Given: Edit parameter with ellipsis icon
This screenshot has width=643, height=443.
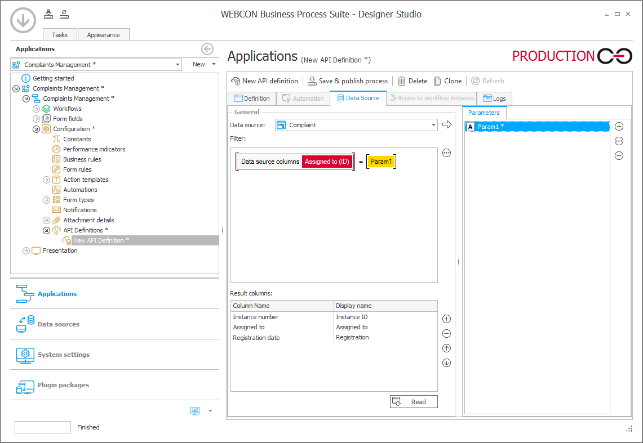Looking at the screenshot, I should tap(619, 141).
